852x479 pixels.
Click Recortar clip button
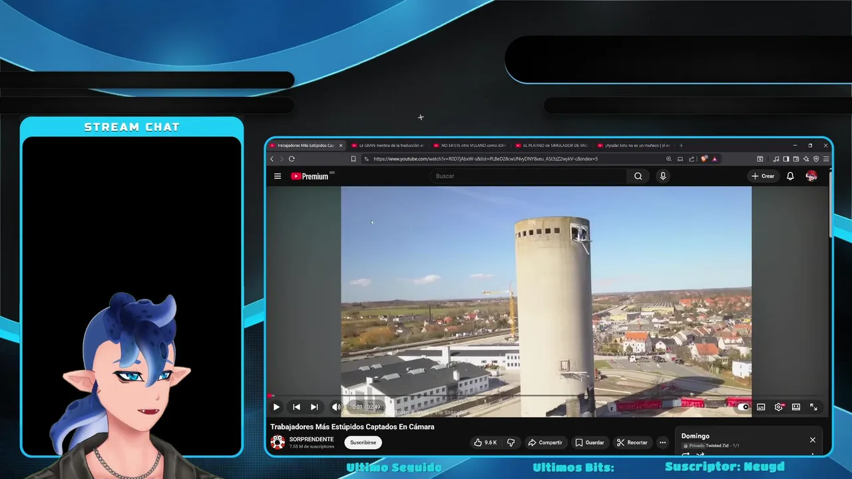coord(632,442)
